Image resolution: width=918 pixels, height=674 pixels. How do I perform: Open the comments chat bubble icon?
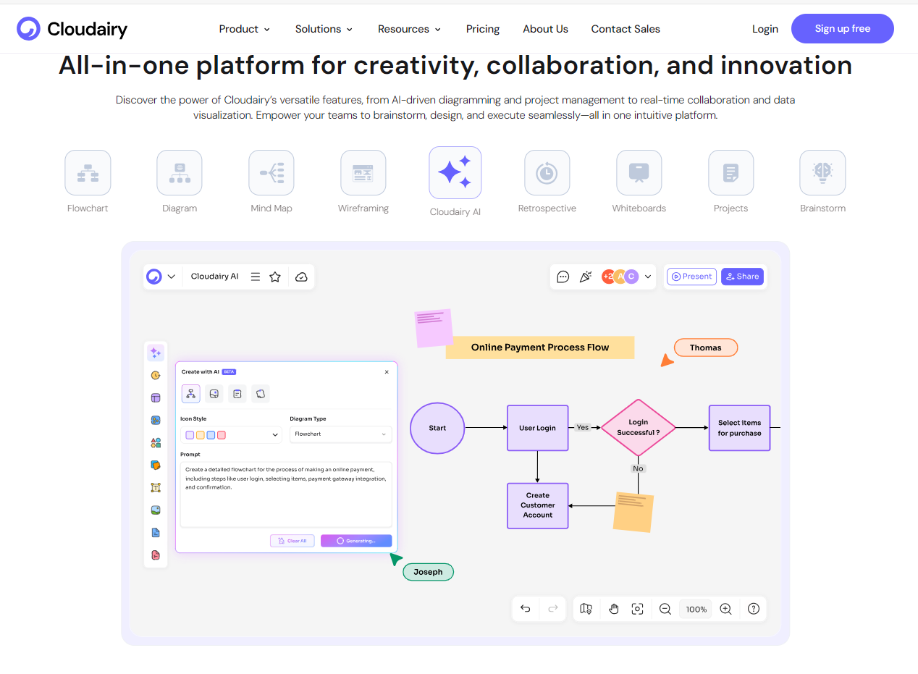click(x=563, y=277)
